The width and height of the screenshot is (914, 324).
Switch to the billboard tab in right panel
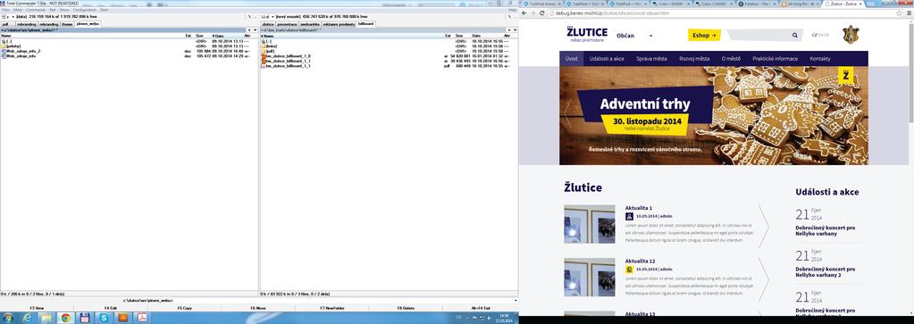pos(365,24)
